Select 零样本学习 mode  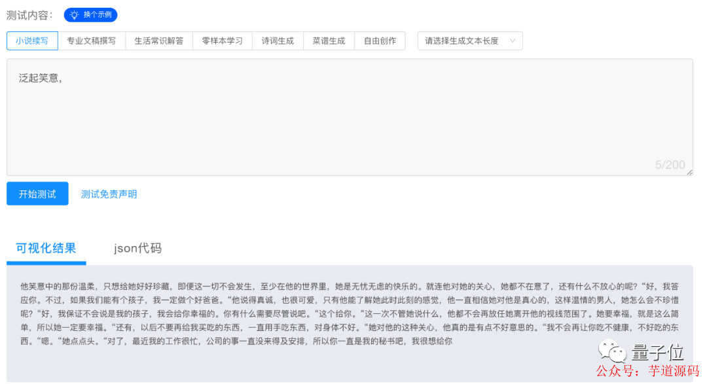point(222,40)
